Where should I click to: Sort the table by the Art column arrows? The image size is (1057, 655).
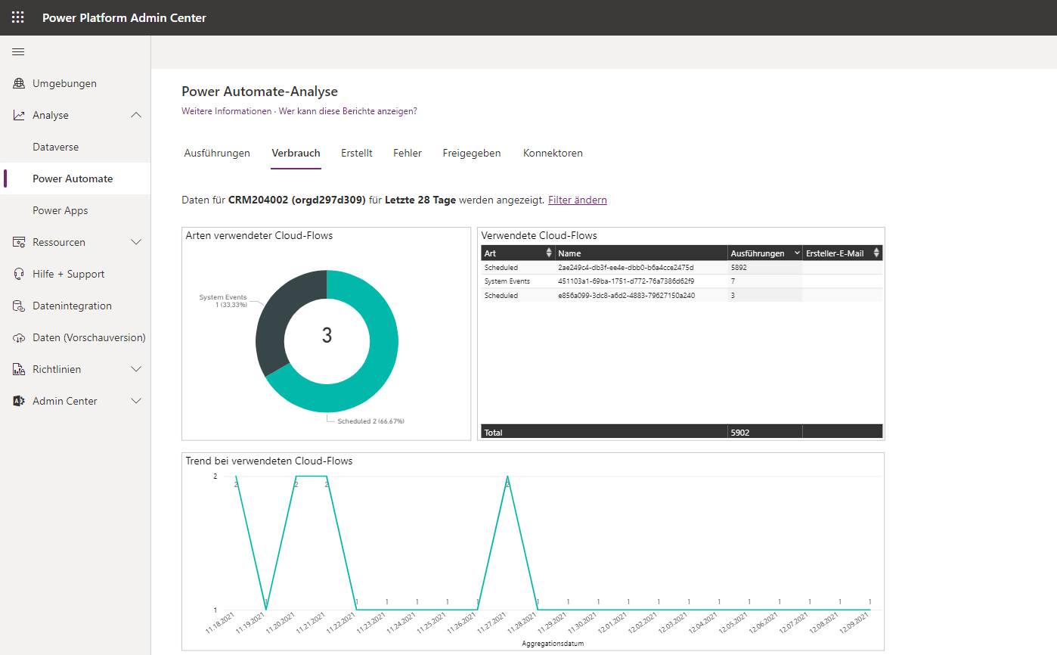pyautogui.click(x=549, y=253)
